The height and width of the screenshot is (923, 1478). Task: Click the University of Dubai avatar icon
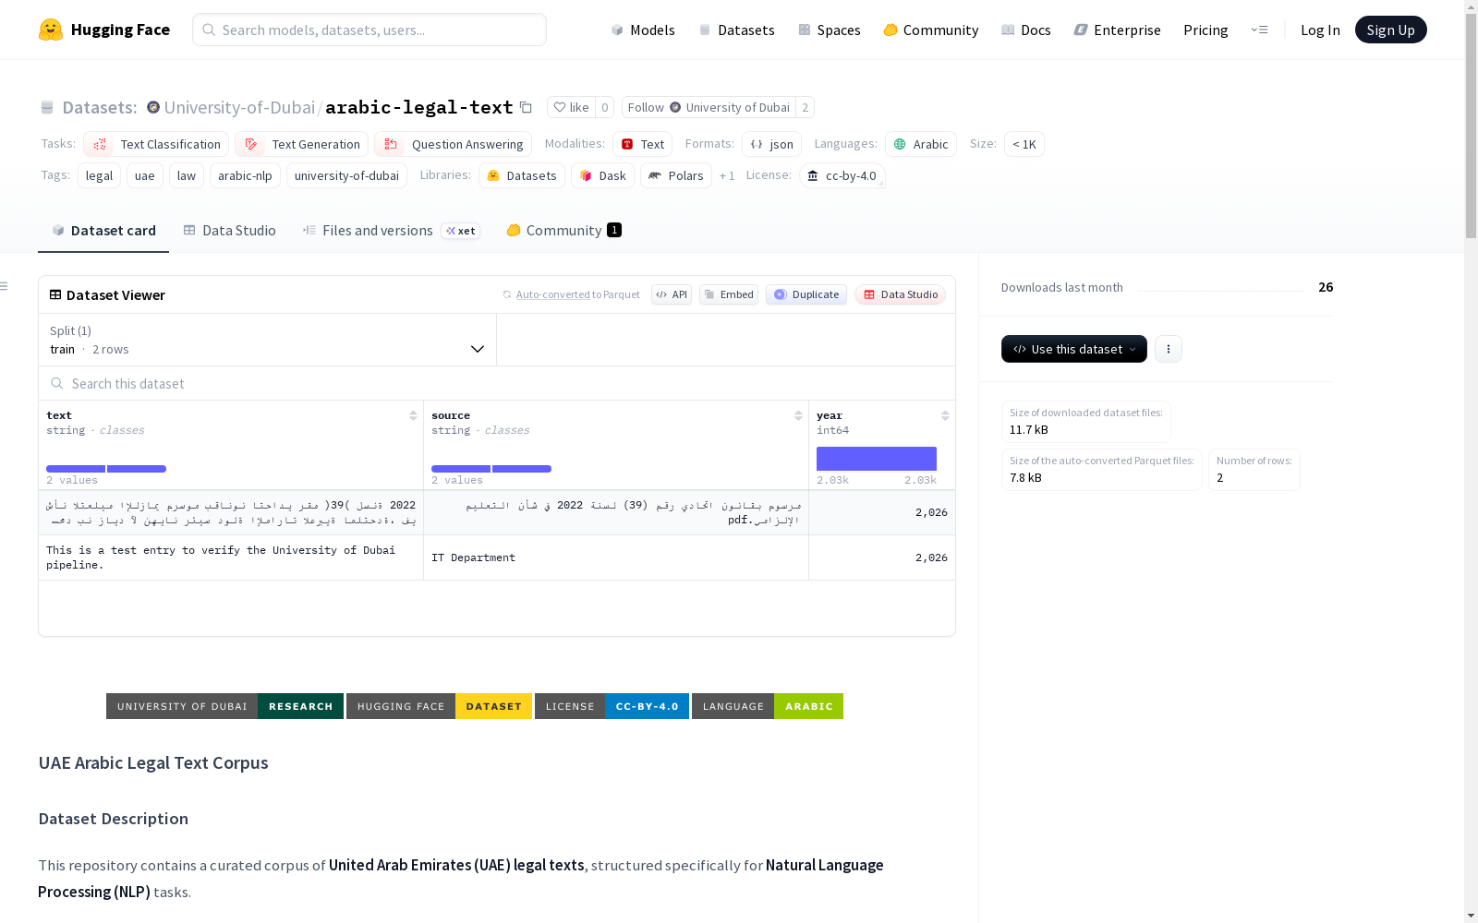click(x=153, y=107)
